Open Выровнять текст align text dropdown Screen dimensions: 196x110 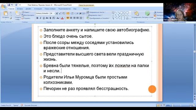click(95, 15)
